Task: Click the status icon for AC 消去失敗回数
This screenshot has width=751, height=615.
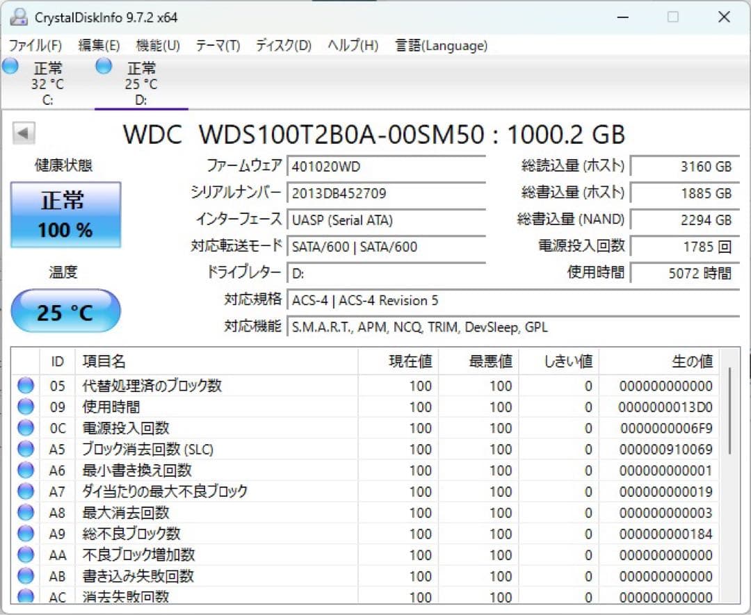Action: 25,596
